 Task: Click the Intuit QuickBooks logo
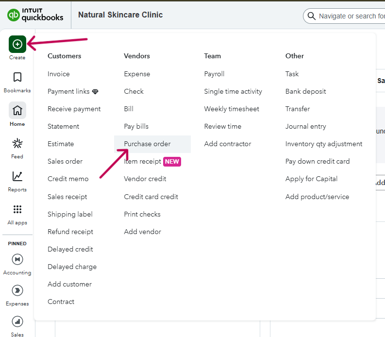(35, 15)
